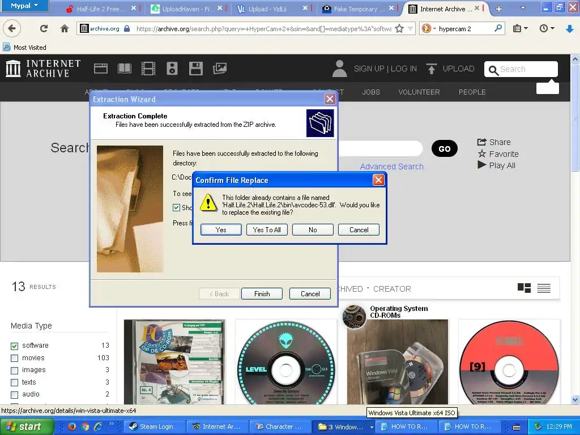This screenshot has width=580, height=435.
Task: Click the UPLOAD link in header
Action: 450,69
